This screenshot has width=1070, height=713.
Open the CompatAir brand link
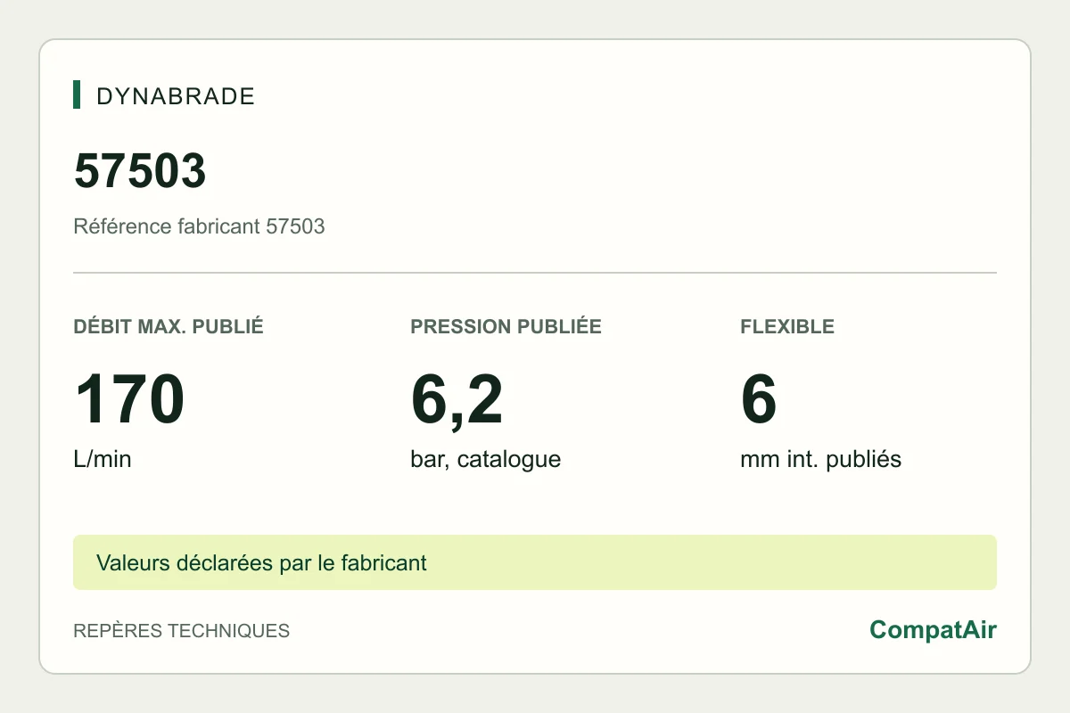pyautogui.click(x=933, y=630)
